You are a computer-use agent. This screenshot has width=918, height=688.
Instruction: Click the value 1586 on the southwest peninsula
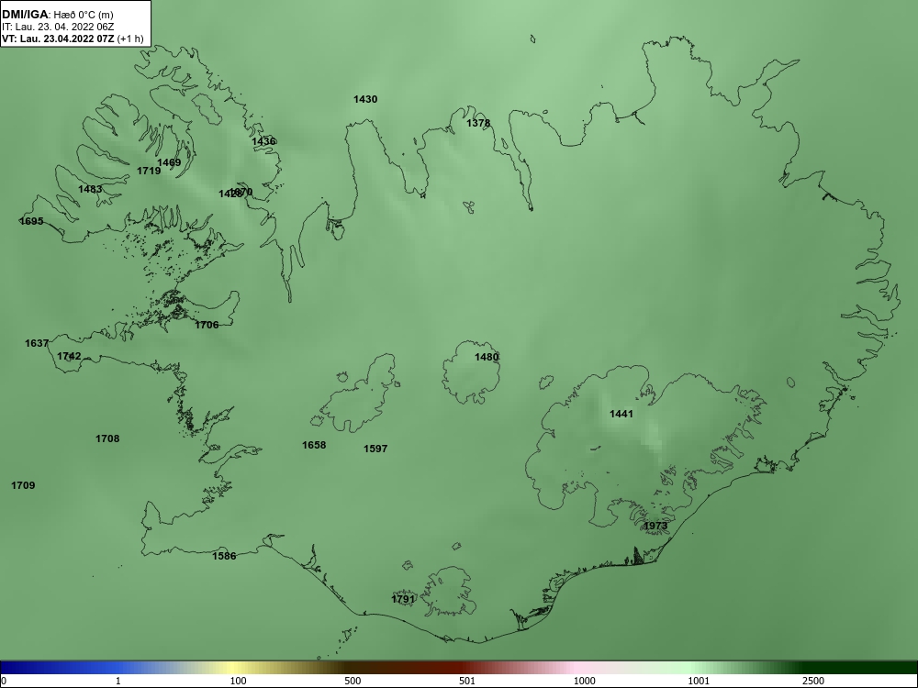click(x=224, y=556)
